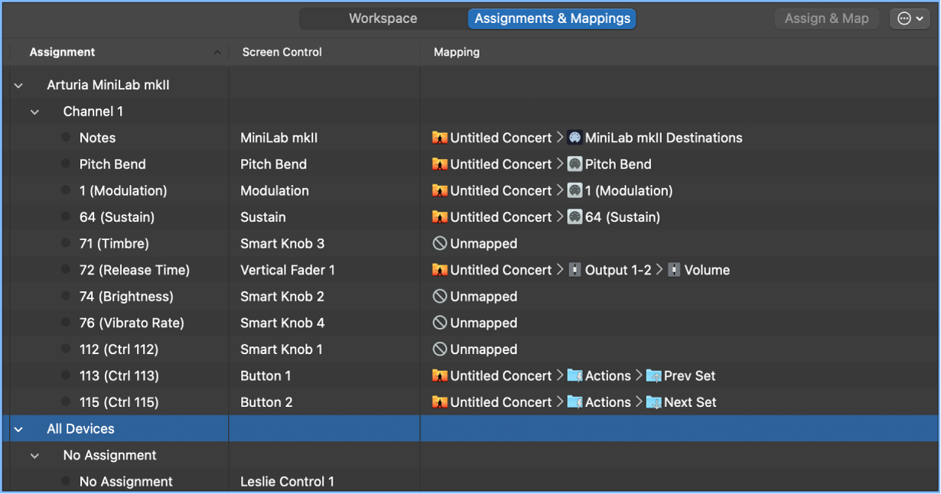This screenshot has height=494, width=941.
Task: Open the ellipsis options menu at top right
Action: coord(910,18)
